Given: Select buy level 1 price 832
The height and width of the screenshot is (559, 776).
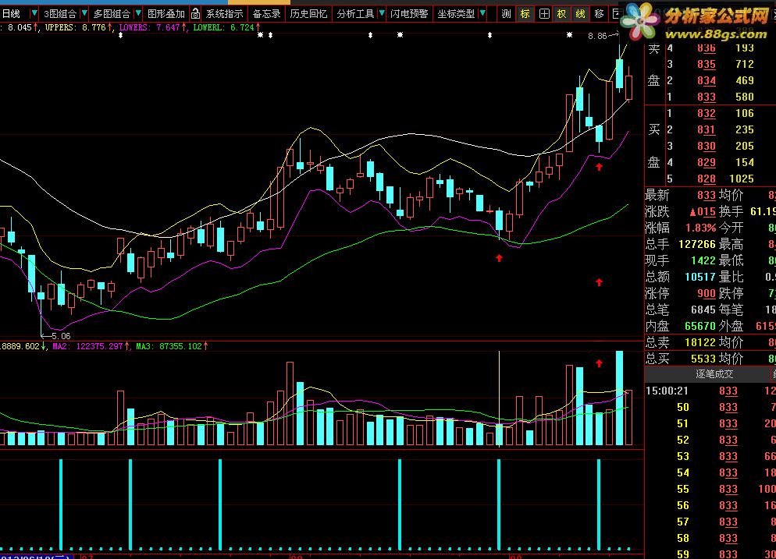Looking at the screenshot, I should 707,113.
